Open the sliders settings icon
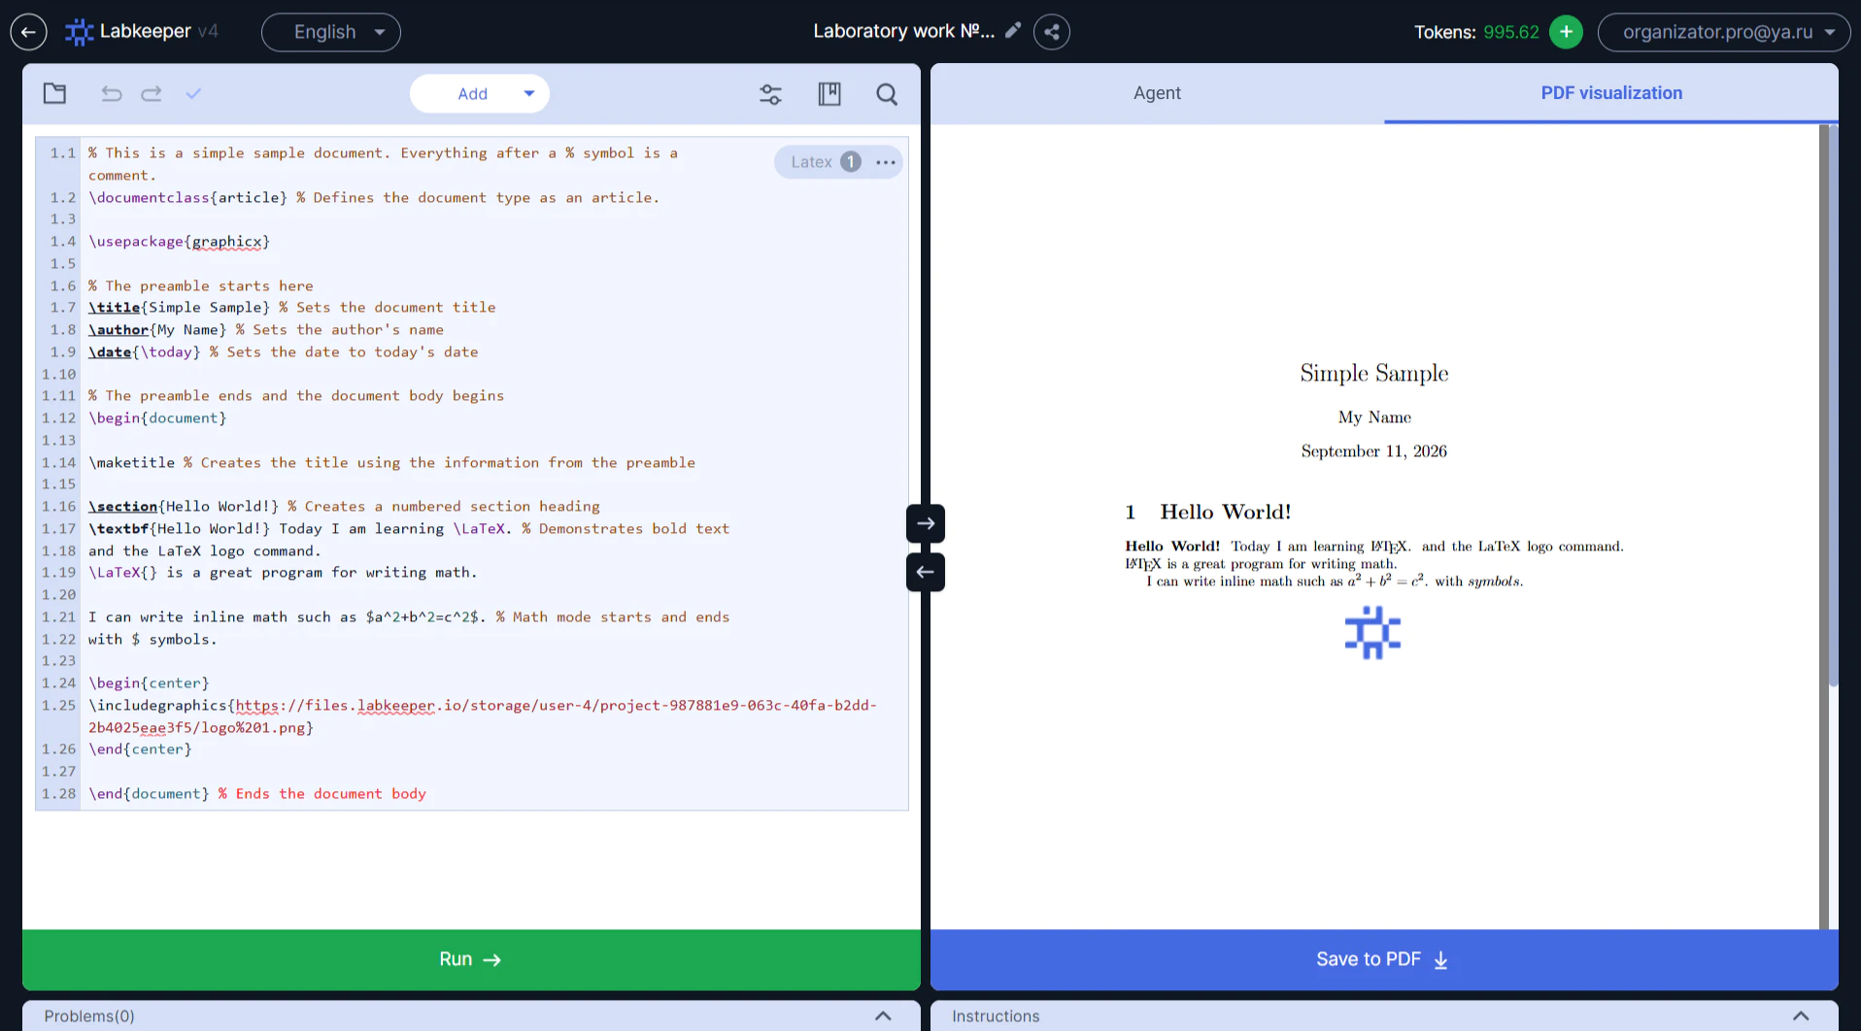The width and height of the screenshot is (1861, 1031). [x=770, y=94]
